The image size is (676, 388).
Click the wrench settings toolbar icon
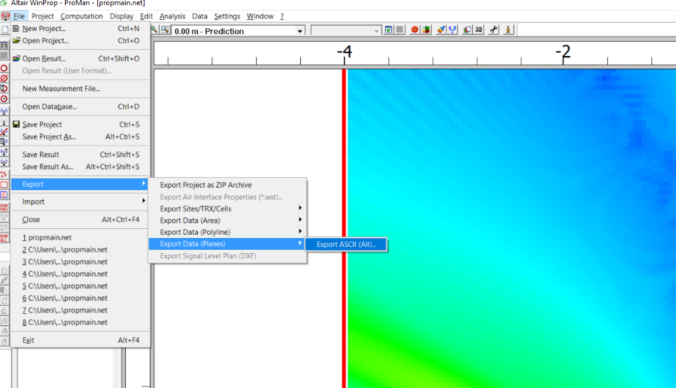pos(493,30)
